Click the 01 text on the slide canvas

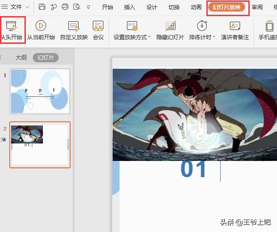click(x=193, y=169)
